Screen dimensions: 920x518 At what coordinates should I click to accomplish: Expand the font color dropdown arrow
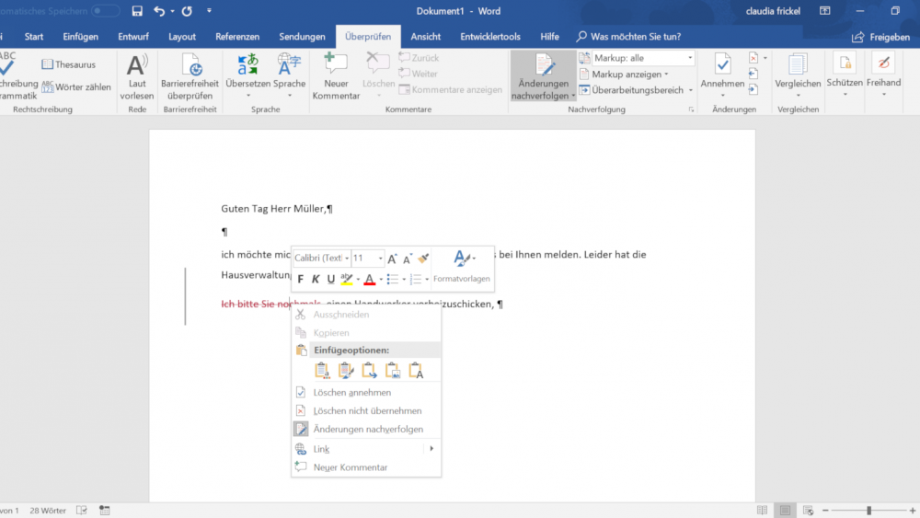[381, 279]
